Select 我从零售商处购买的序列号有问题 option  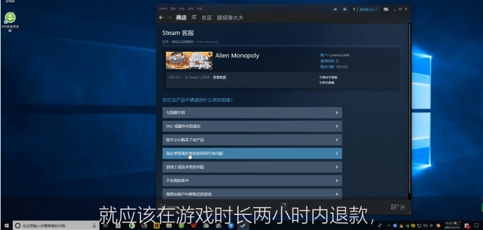(252, 153)
